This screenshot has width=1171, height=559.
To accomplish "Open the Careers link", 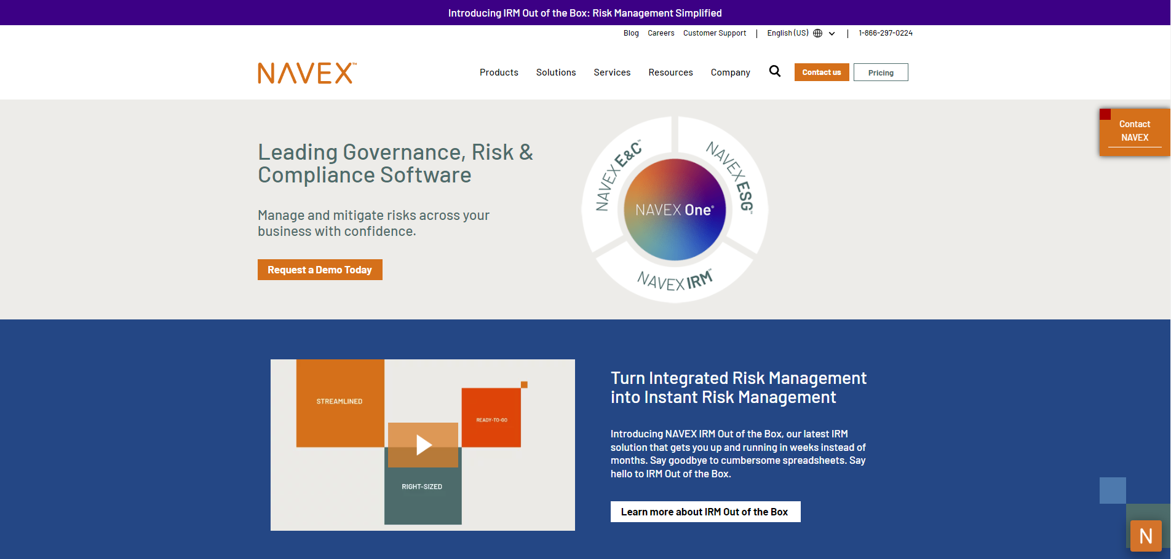I will [661, 33].
